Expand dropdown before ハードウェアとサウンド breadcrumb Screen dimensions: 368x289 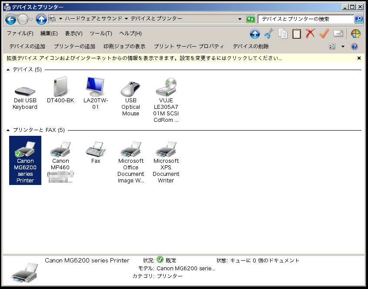click(60, 19)
